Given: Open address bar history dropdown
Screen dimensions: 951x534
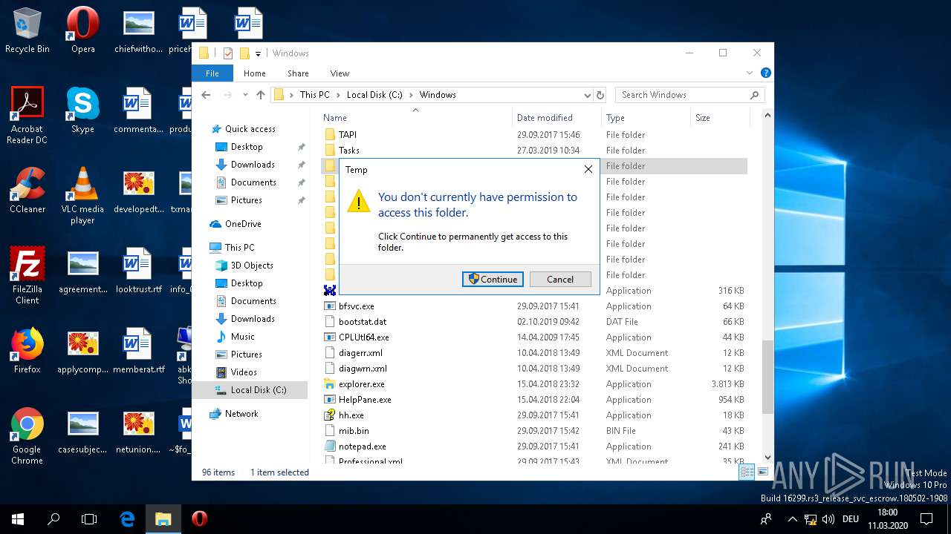Looking at the screenshot, I should coord(587,95).
